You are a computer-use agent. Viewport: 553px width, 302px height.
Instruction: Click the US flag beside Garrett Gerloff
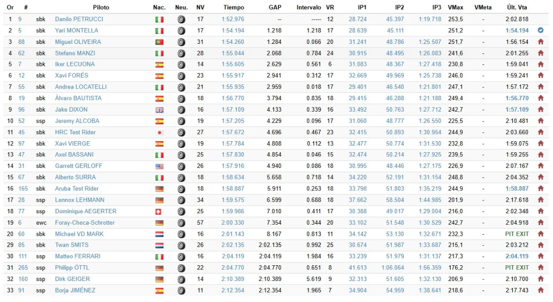[x=159, y=166]
